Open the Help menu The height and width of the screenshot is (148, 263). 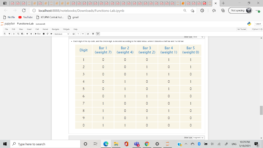tap(76, 29)
